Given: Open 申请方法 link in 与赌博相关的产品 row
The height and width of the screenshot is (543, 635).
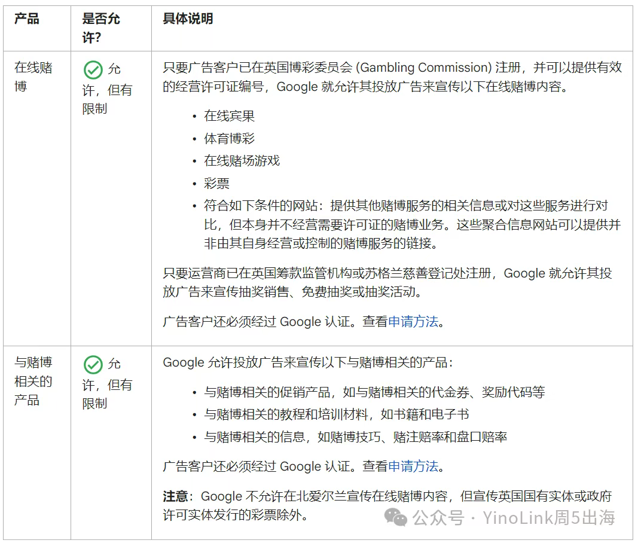Looking at the screenshot, I should 413,466.
